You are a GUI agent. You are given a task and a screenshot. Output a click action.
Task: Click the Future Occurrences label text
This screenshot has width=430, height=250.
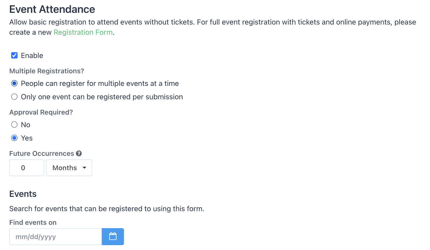[42, 153]
